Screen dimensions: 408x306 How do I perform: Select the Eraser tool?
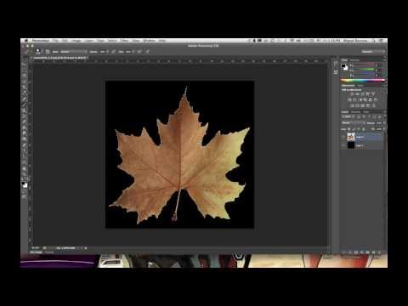[25, 122]
